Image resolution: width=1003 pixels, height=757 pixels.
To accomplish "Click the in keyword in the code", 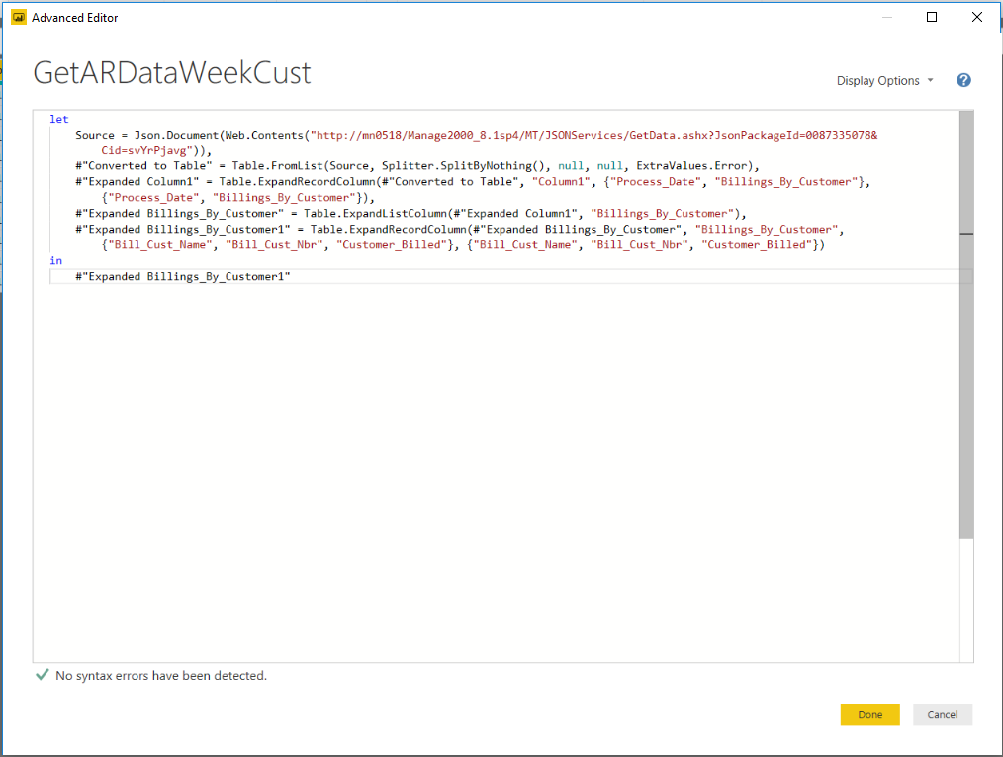I will (56, 260).
